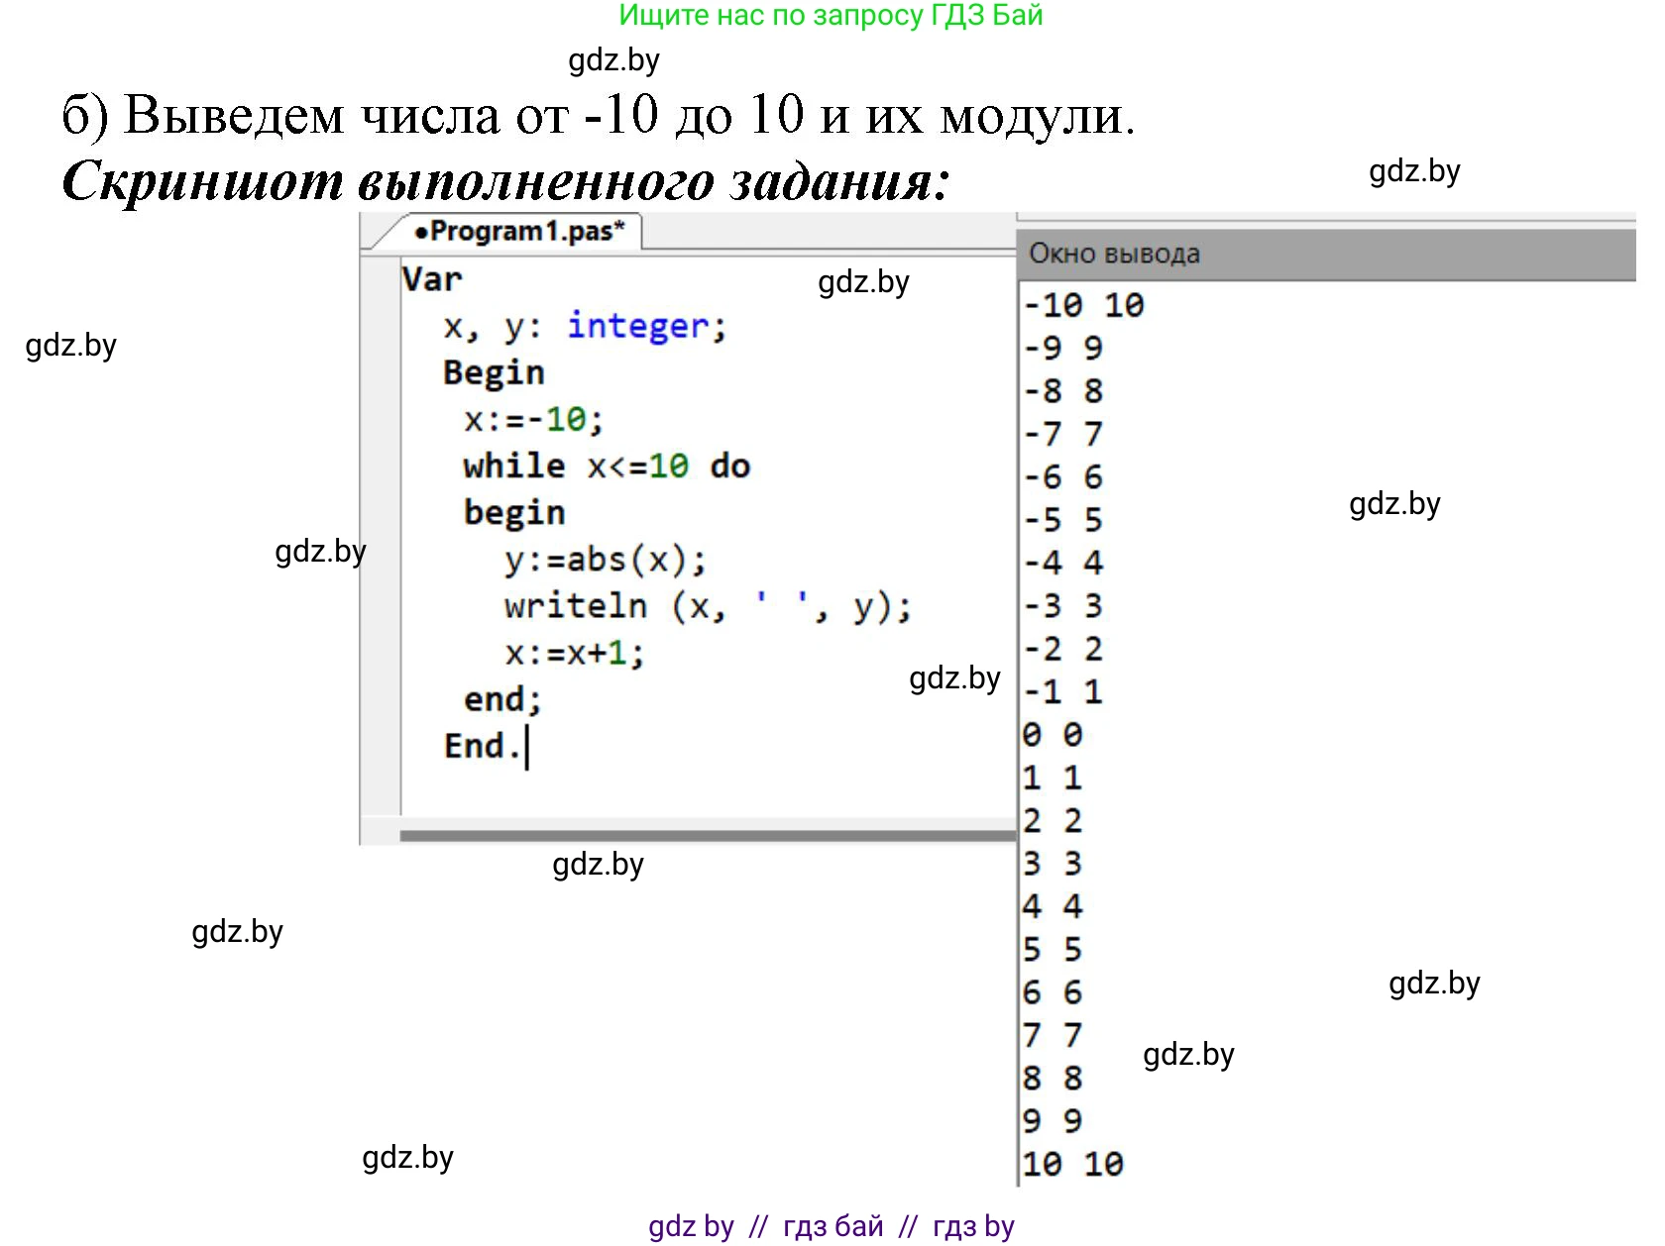Select the first output line "-10 10"
The width and height of the screenshot is (1665, 1246).
tap(1083, 305)
